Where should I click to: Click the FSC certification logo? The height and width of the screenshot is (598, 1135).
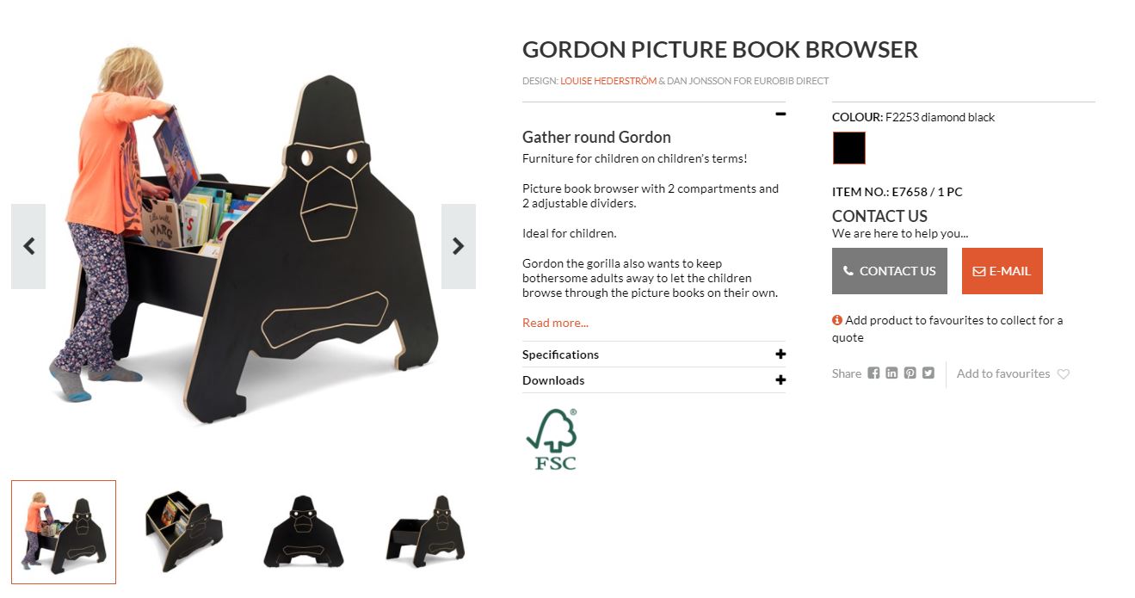[x=551, y=439]
